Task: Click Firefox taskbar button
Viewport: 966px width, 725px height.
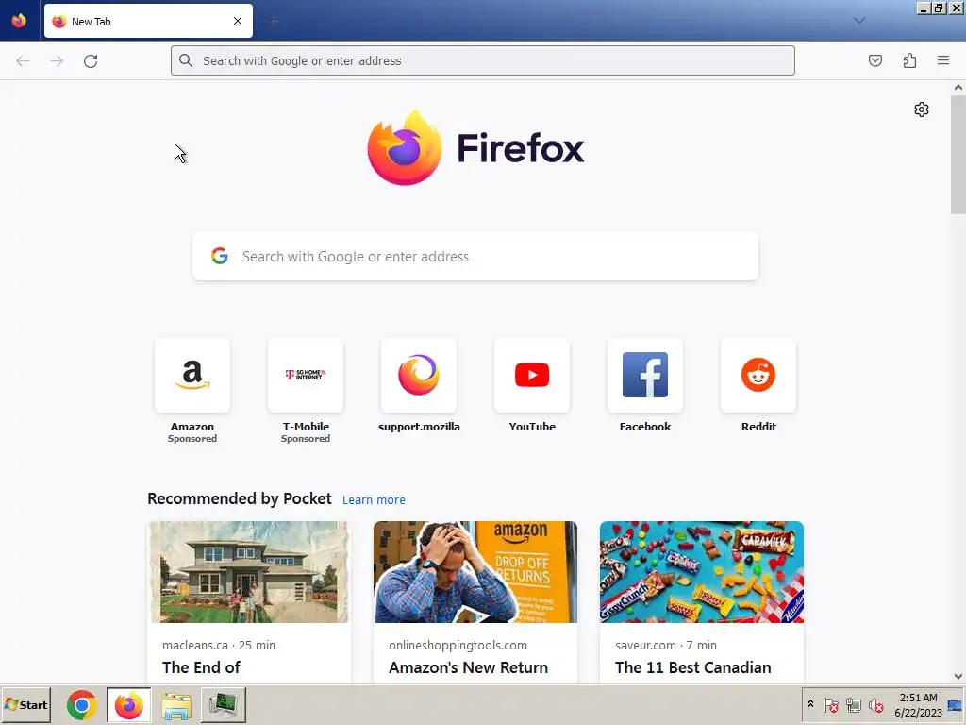Action: point(128,704)
